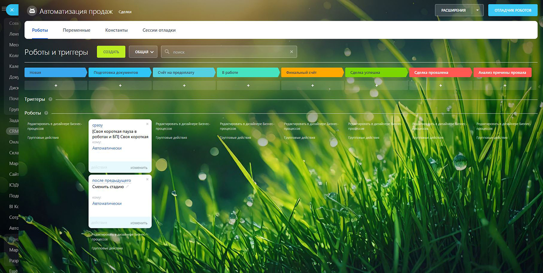
Task: Click изменить on the Своя короткая пауза robot
Action: [x=139, y=167]
